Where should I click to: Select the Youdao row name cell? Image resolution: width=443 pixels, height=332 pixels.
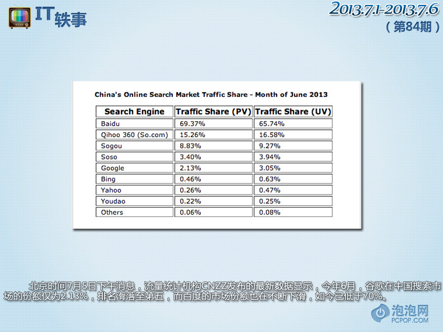point(134,201)
